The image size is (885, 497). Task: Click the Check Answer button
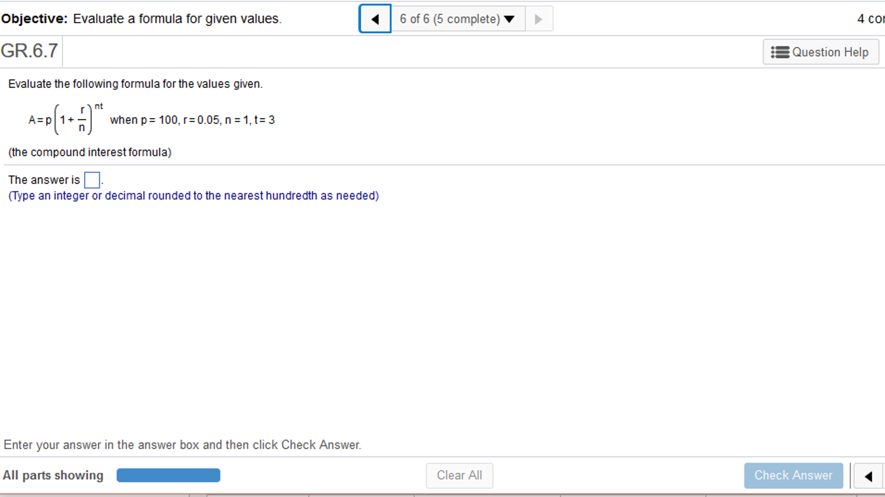pos(794,475)
